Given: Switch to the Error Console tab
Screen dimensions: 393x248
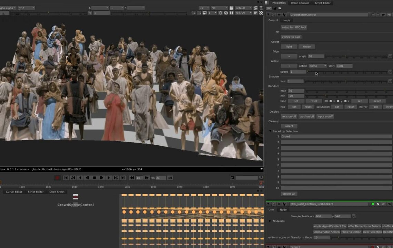Looking at the screenshot, I should 300,3.
